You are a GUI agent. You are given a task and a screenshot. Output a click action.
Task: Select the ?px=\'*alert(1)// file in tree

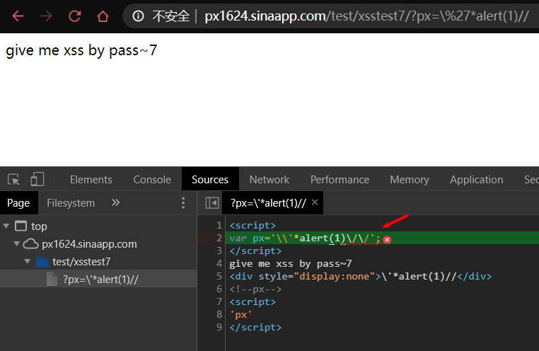(100, 280)
